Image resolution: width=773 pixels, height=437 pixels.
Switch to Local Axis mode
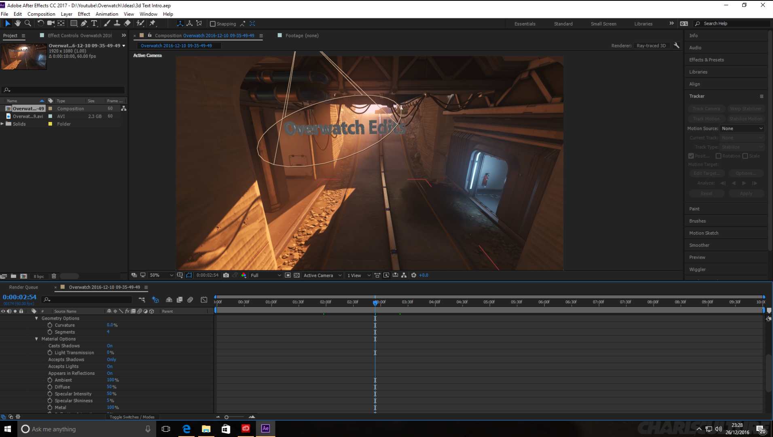pyautogui.click(x=180, y=23)
